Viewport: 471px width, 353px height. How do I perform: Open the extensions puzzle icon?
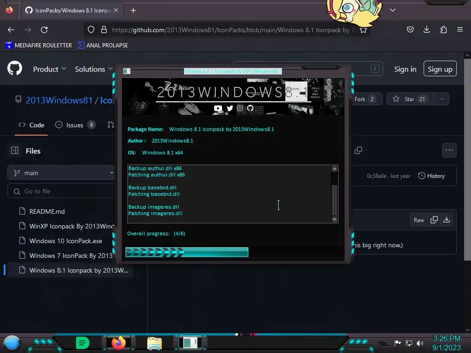point(443,29)
